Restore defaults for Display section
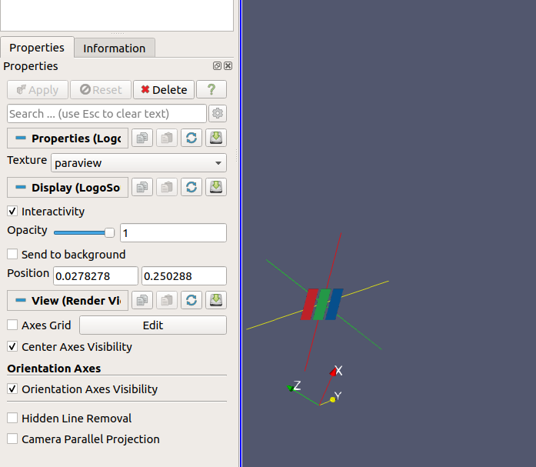The height and width of the screenshot is (467, 536). (x=191, y=187)
